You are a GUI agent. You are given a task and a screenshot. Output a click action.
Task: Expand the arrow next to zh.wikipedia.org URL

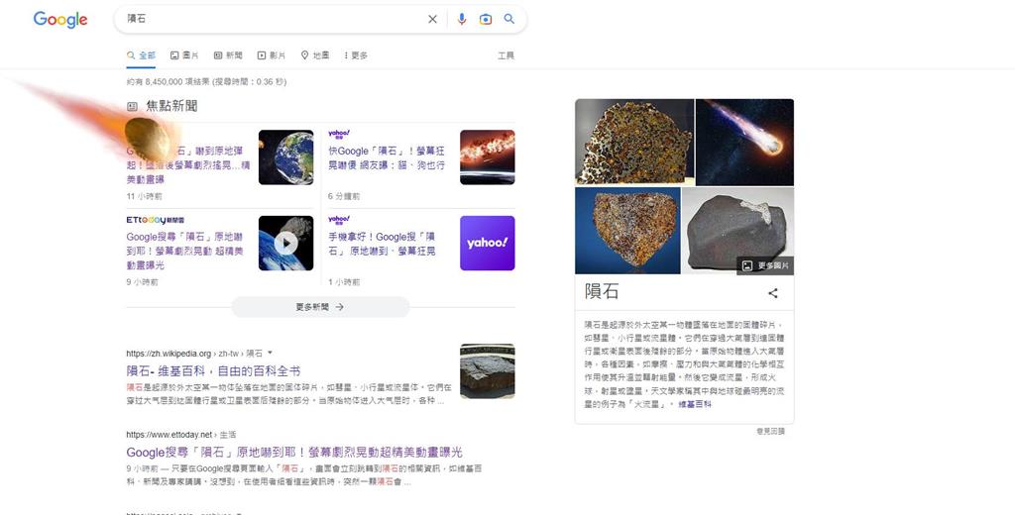click(x=270, y=353)
